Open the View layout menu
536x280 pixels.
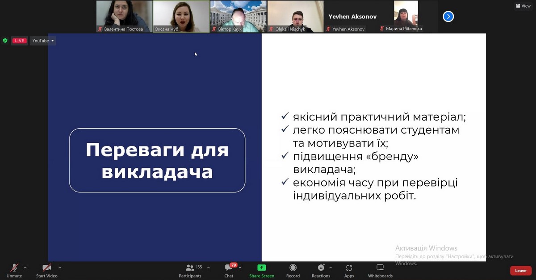pos(523,6)
